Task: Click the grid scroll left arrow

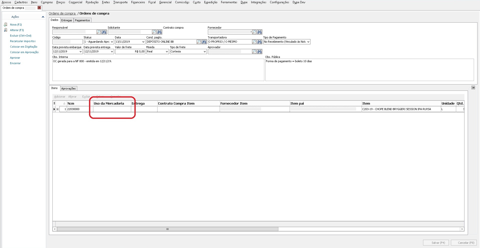Action: coord(55,229)
